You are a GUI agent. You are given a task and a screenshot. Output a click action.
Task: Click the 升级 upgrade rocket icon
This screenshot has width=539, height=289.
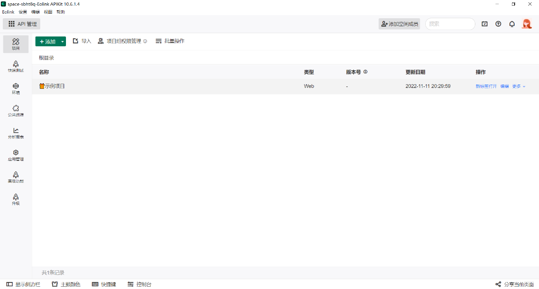[x=16, y=197]
